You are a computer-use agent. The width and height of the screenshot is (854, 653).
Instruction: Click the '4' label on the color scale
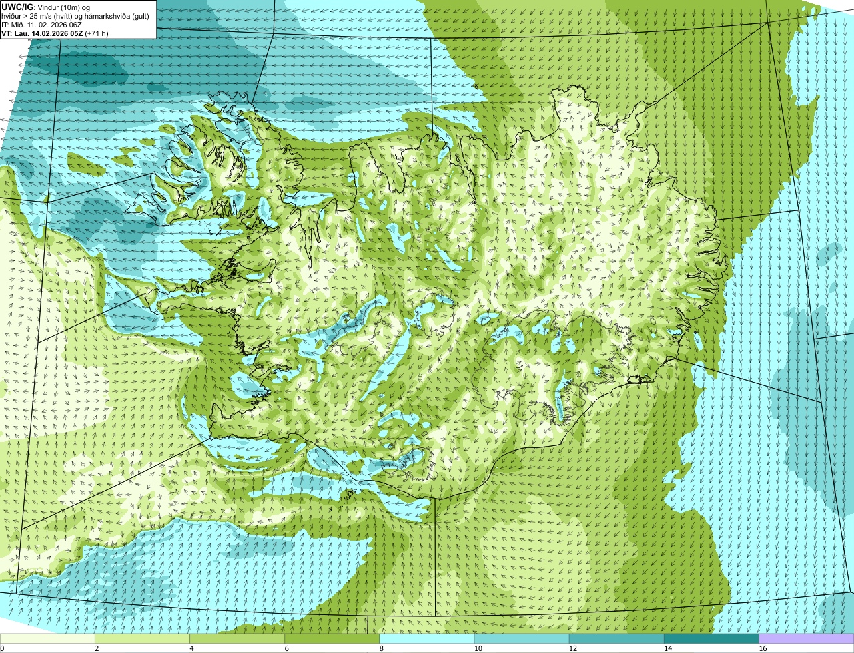point(191,648)
